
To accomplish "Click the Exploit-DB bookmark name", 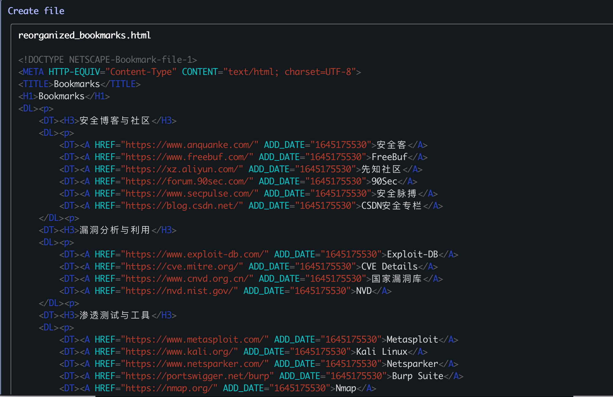I will point(413,254).
